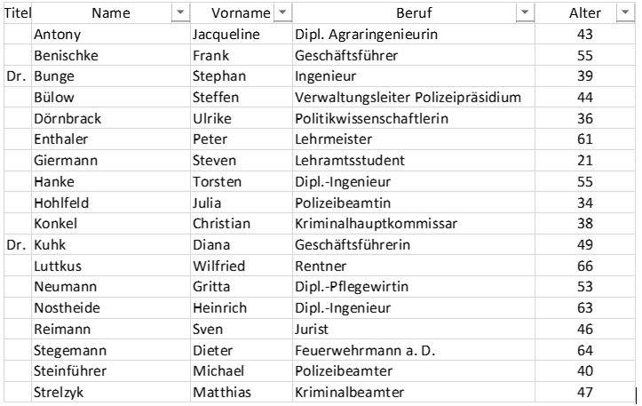
Task: Open the Alter column filter dropdown
Action: point(625,13)
